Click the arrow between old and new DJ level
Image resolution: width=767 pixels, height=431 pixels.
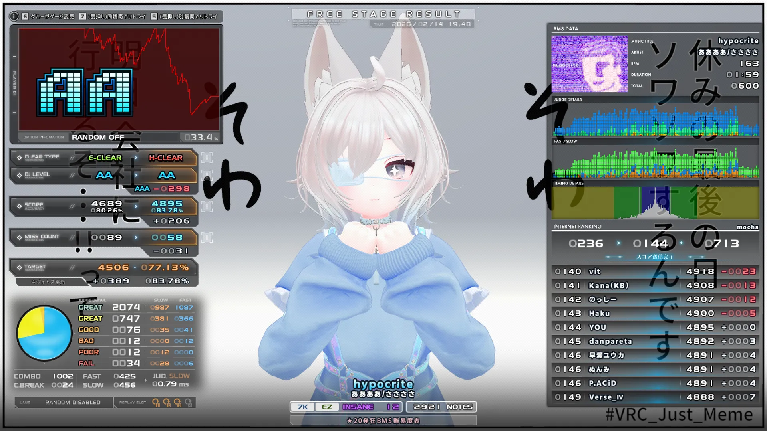(x=136, y=175)
